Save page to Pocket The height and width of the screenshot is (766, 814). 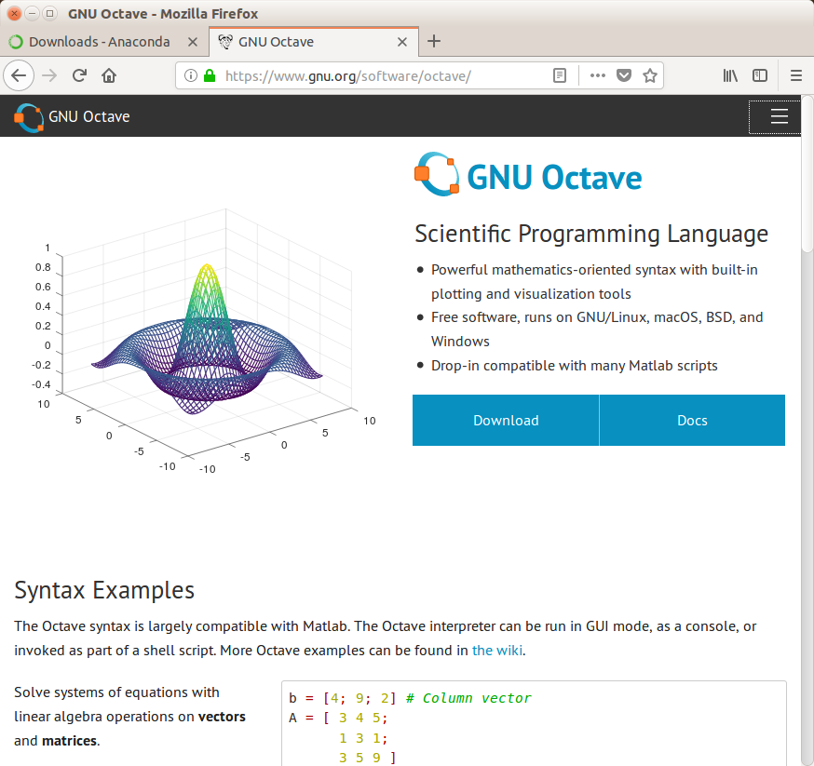[x=624, y=75]
